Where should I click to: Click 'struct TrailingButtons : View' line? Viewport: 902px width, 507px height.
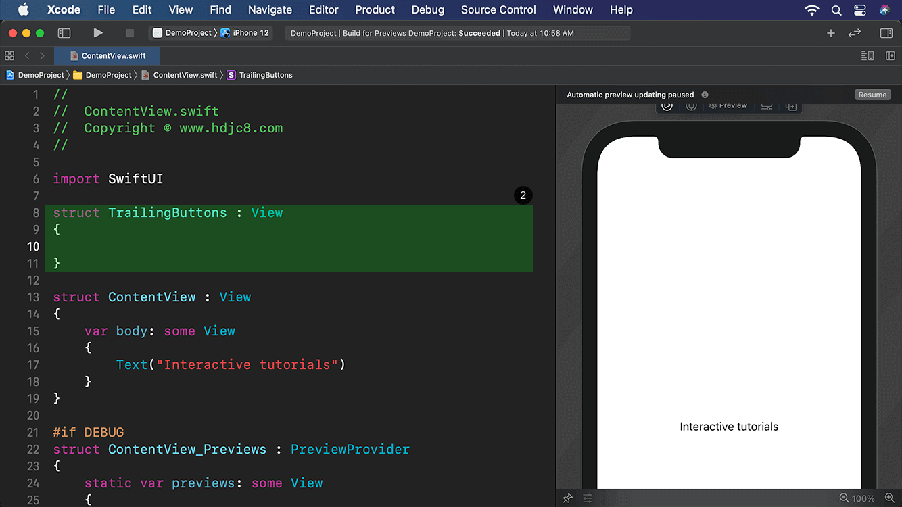tap(168, 212)
